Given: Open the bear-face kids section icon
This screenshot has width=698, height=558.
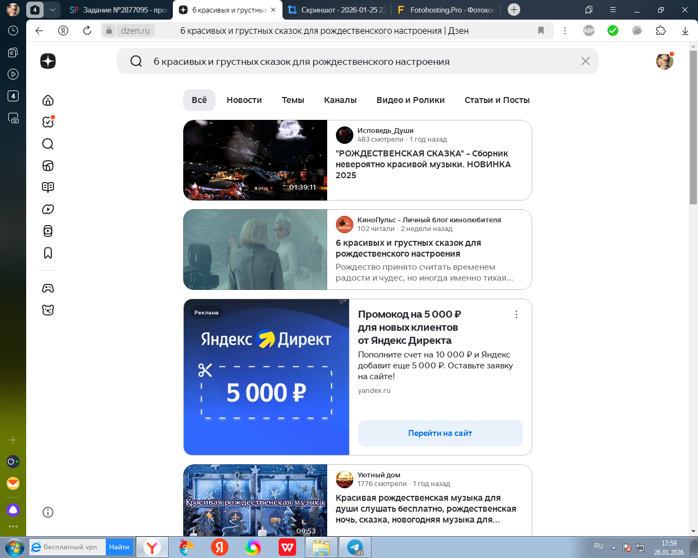Looking at the screenshot, I should tap(48, 310).
